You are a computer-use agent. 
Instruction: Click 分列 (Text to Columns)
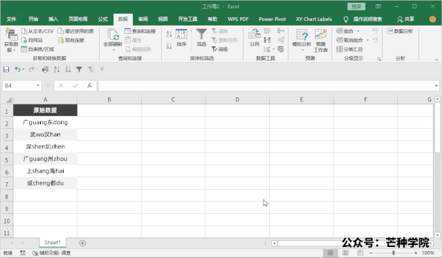pos(255,38)
